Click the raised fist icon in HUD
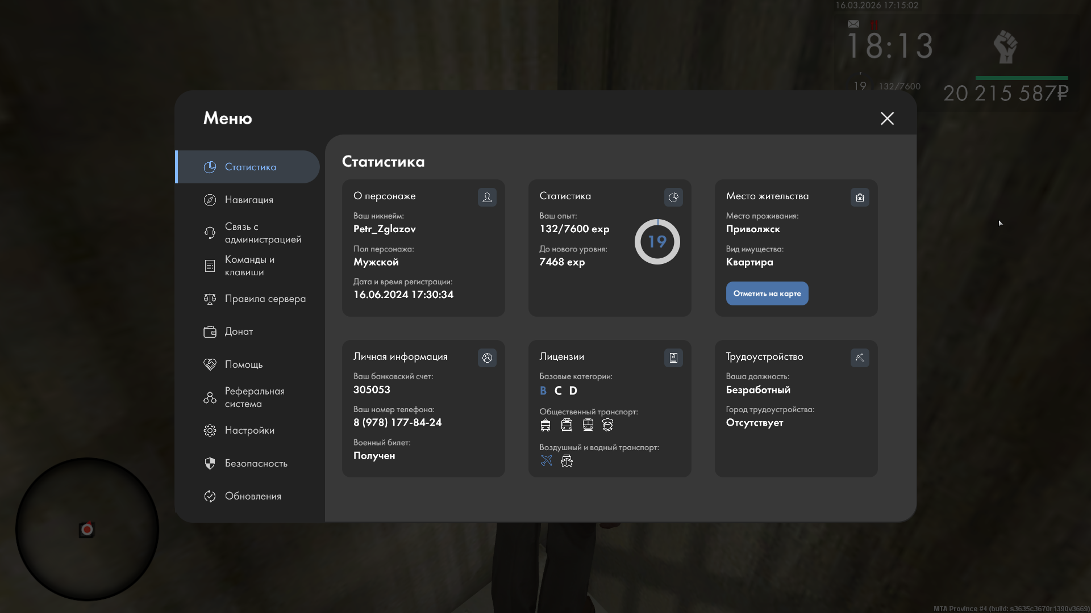The height and width of the screenshot is (613, 1091). 1005,47
